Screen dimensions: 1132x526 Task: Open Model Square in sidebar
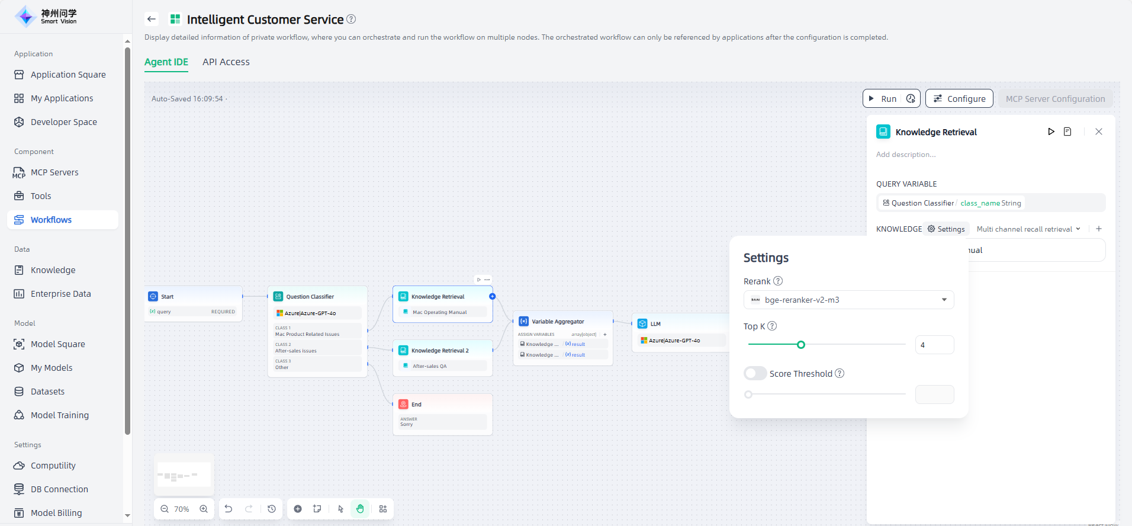point(57,344)
